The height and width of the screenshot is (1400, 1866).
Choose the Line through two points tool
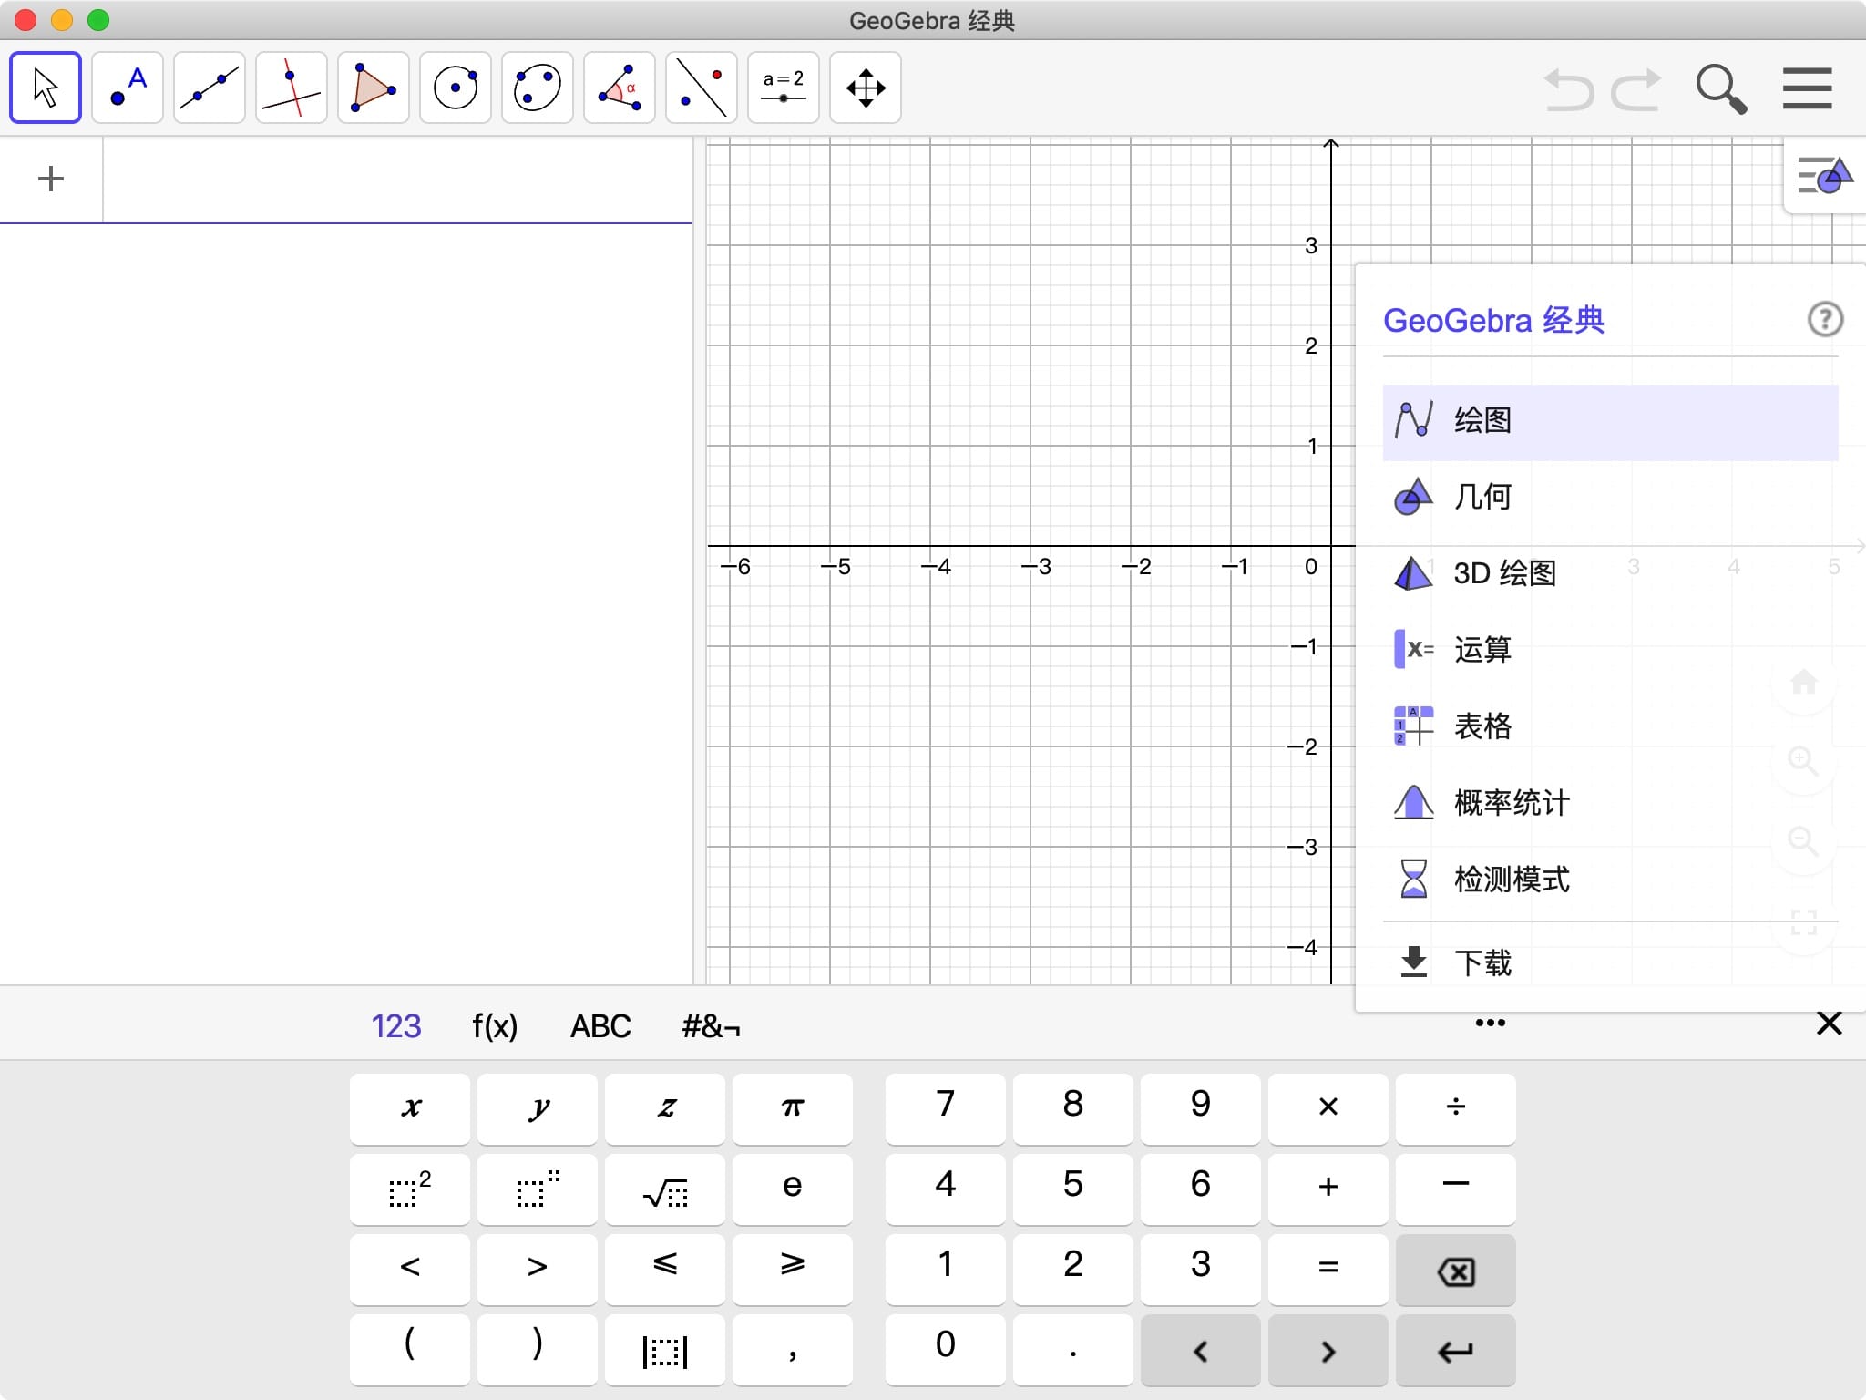click(x=210, y=88)
